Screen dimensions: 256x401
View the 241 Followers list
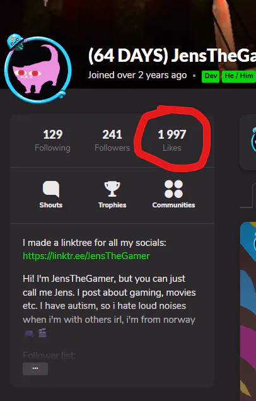click(x=112, y=141)
